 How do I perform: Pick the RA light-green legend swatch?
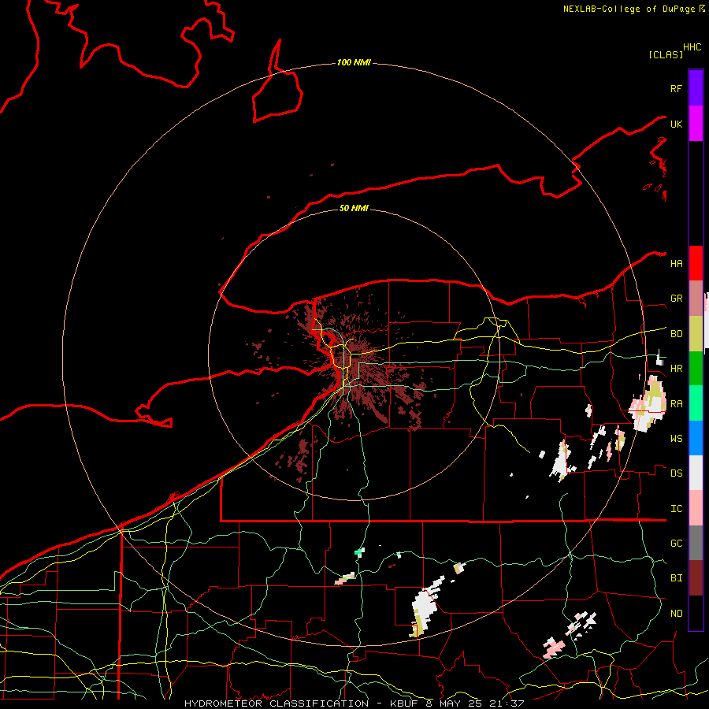(x=696, y=403)
